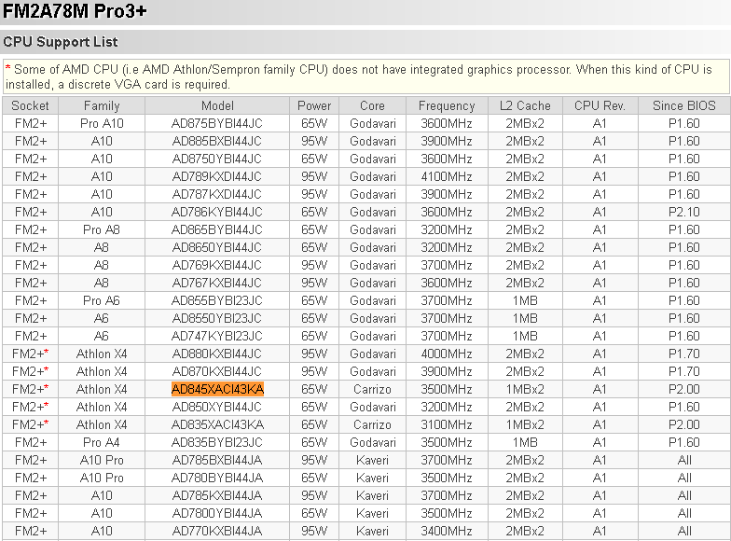Click the Pro A8 family cell
Image resolution: width=731 pixels, height=541 pixels.
click(102, 229)
